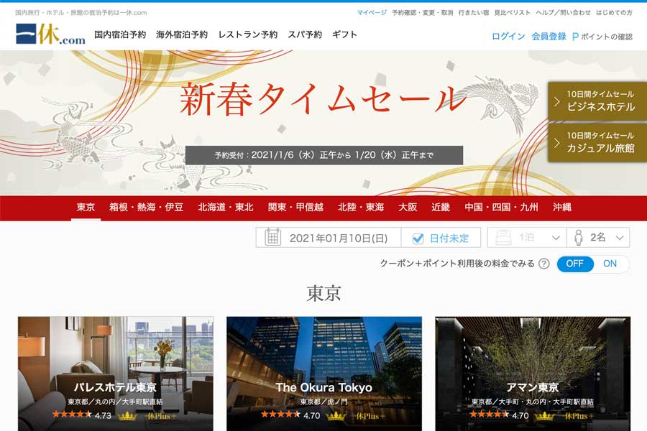647x431 pixels.
Task: Open 国内宿泊予約 menu
Action: coord(120,34)
